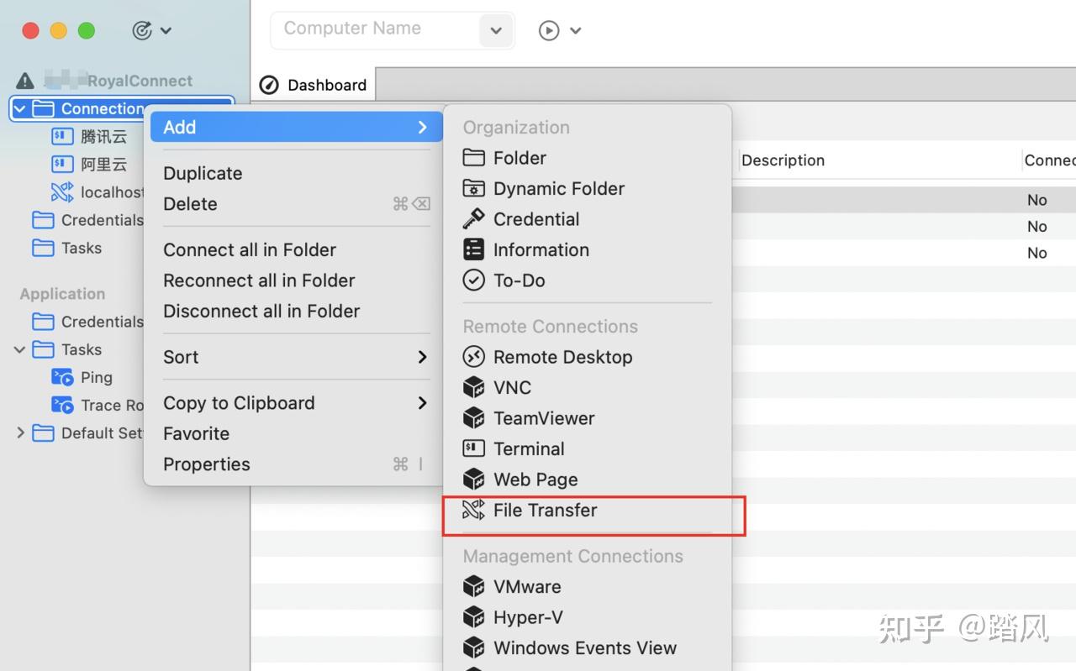Type in the Computer Name field
Viewport: 1076px width, 671px height.
pos(376,29)
